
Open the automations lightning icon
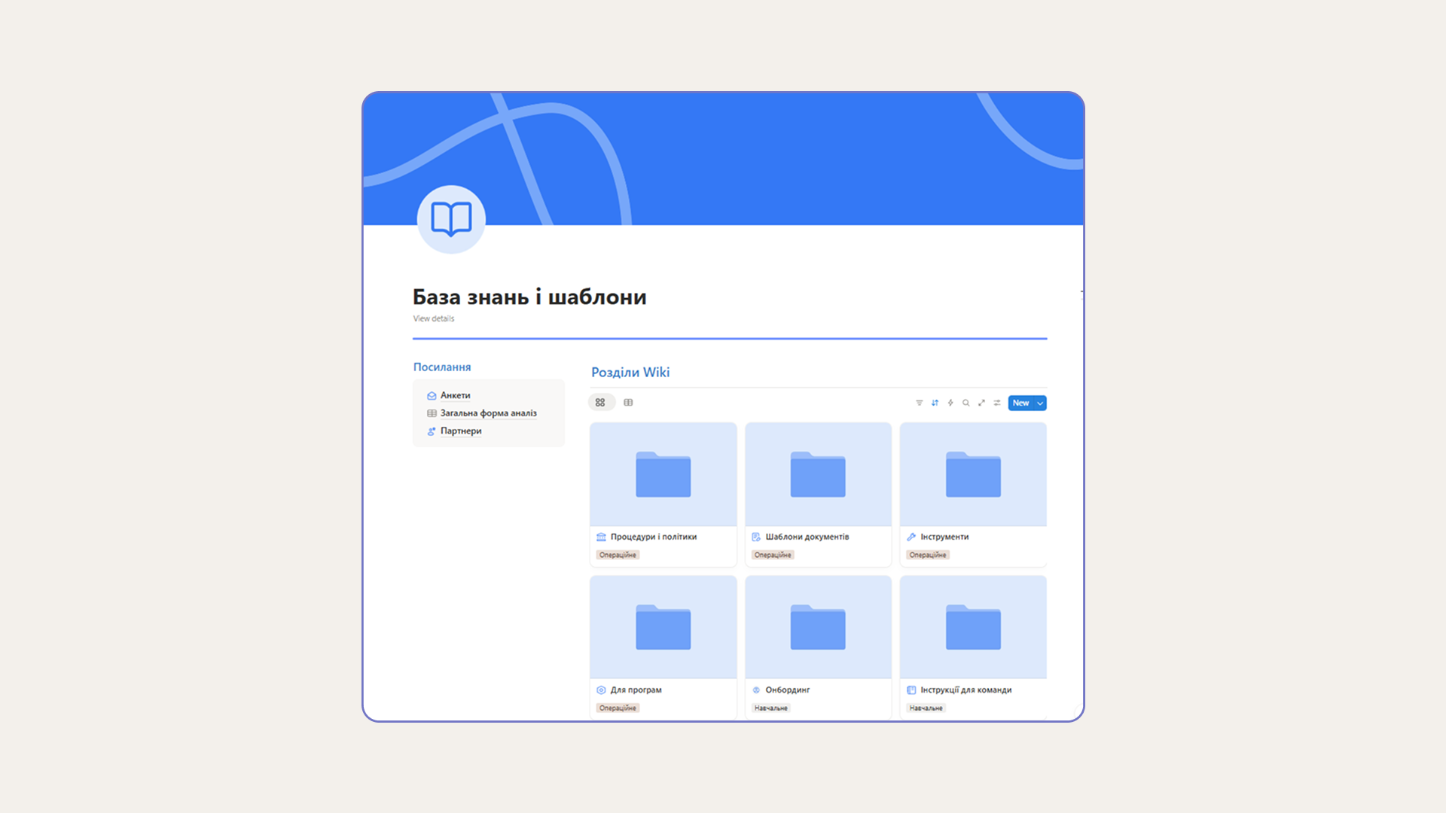[950, 403]
